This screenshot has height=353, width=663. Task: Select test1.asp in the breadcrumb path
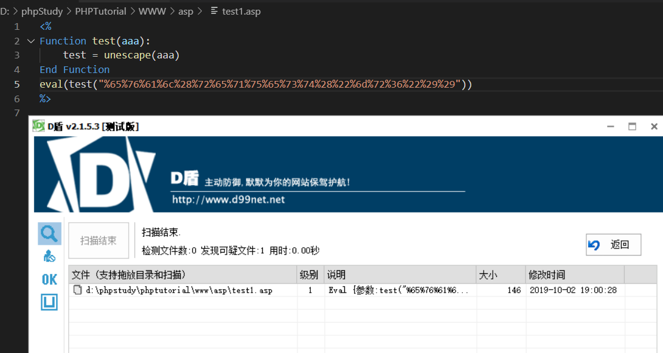coord(241,12)
